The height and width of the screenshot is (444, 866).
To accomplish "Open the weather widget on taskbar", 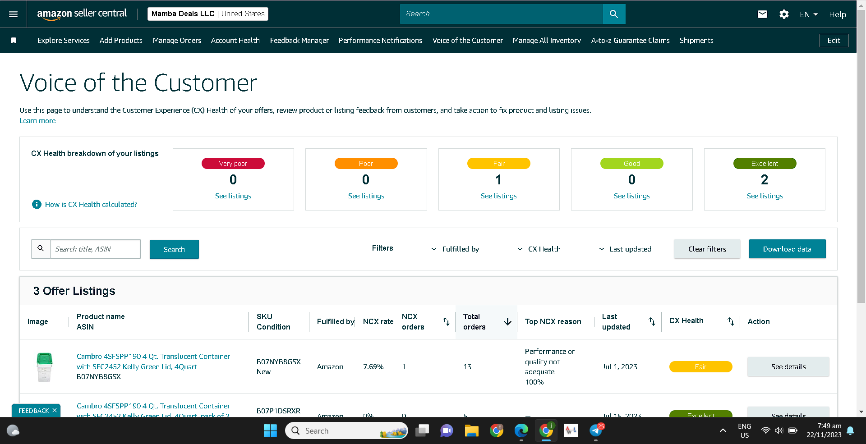I will pyautogui.click(x=13, y=431).
